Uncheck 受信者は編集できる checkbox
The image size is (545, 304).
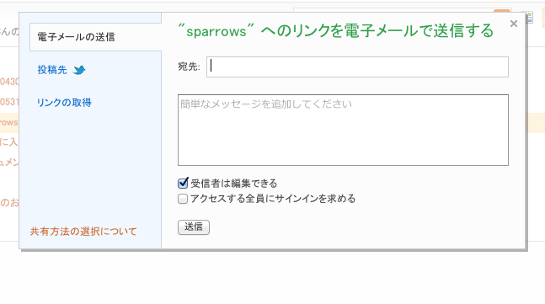coord(183,183)
